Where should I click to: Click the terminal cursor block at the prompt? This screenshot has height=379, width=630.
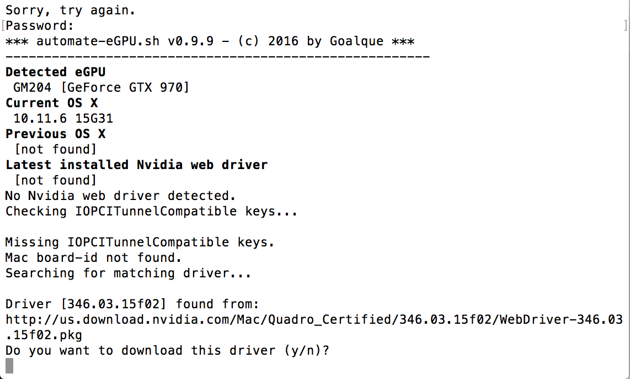pos(9,366)
